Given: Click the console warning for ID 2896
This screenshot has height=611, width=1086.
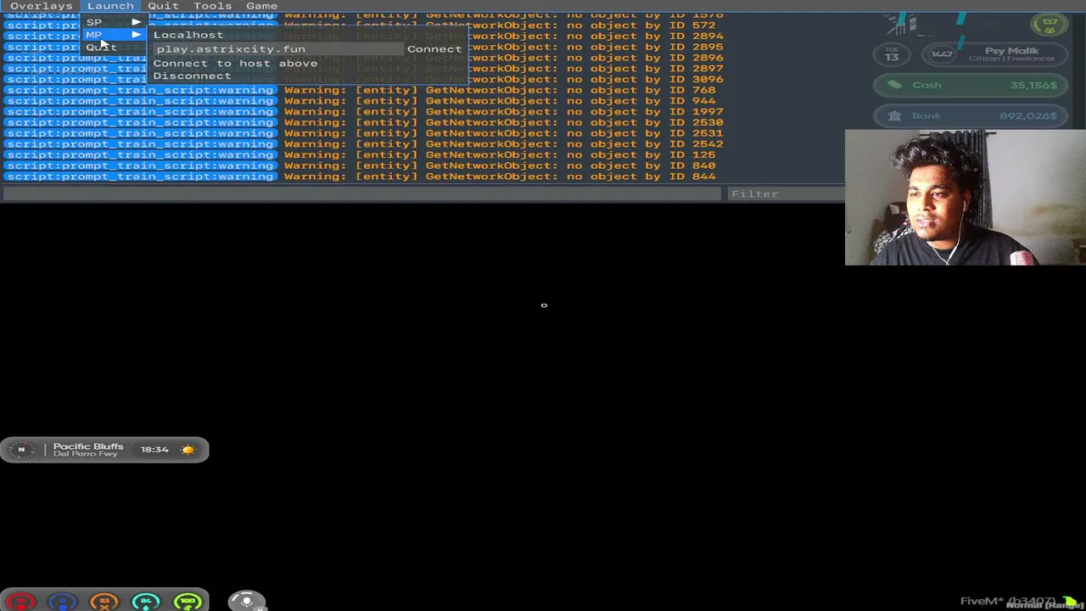Looking at the screenshot, I should tap(596, 58).
